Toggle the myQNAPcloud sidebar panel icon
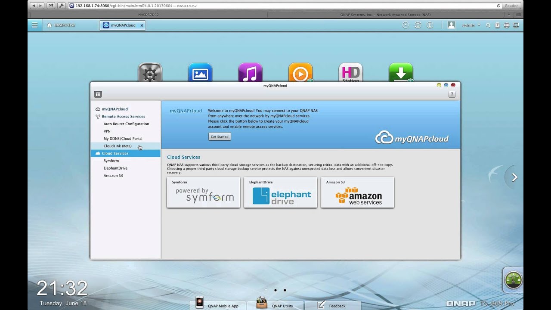551x310 pixels. pyautogui.click(x=98, y=94)
